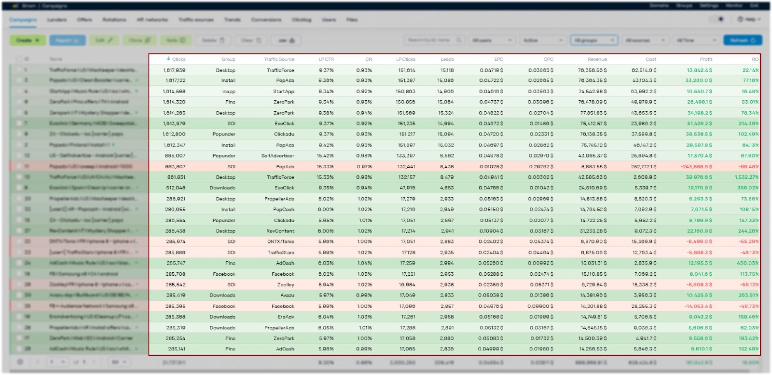Open the All Time date dropdown
Screen dimensions: 772x375
(697, 40)
